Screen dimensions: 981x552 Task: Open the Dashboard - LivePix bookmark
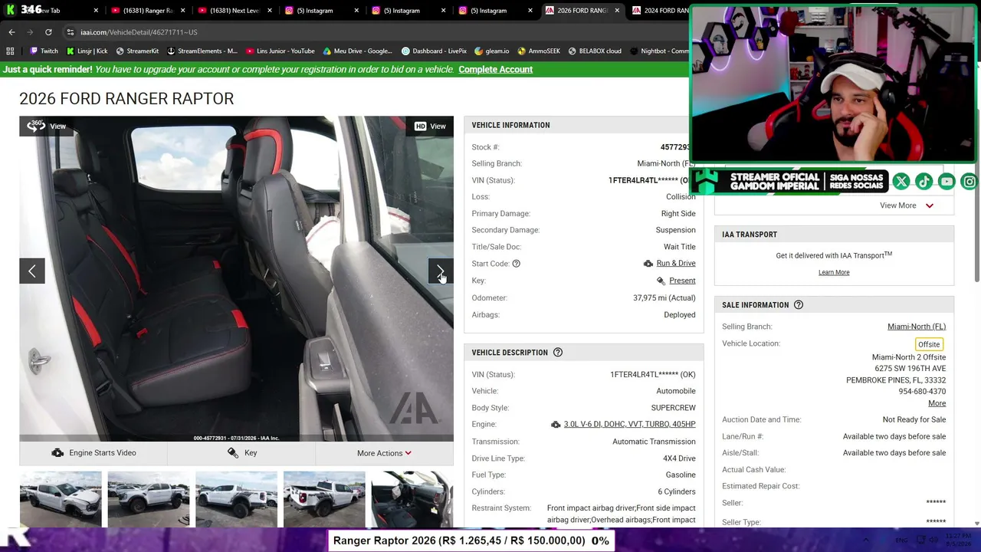point(434,51)
